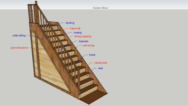Click the 'spandrel panel' label
Viewport: 188px width, 106px height.
[19, 48]
